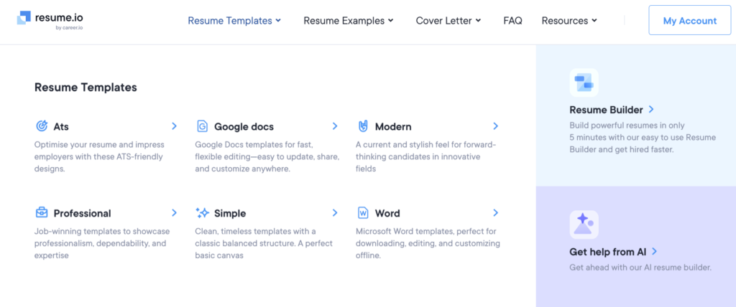
Task: Open the Resume Examples dropdown
Action: [349, 21]
